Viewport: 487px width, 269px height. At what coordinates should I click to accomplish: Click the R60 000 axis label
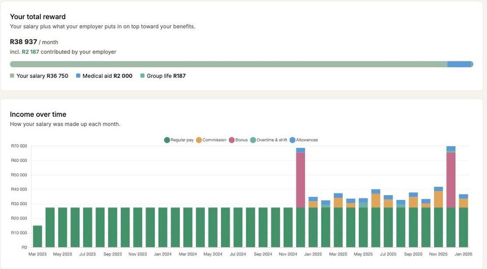(19, 161)
